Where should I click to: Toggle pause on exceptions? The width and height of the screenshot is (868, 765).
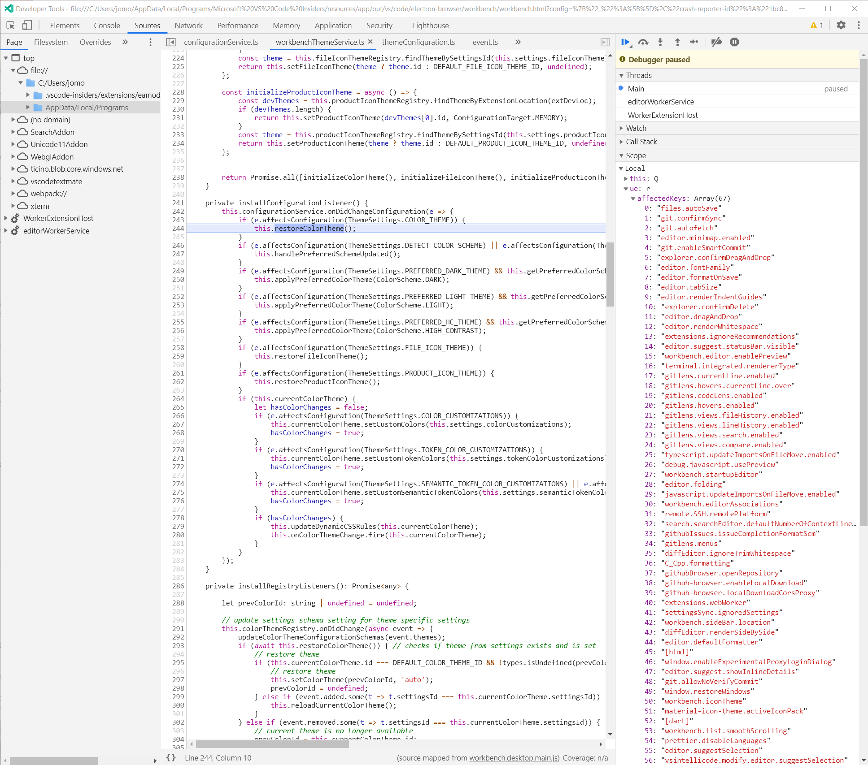point(734,42)
